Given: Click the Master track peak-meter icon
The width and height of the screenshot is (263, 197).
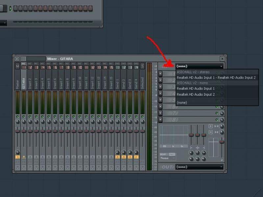Looking at the screenshot, I should (x=17, y=66).
